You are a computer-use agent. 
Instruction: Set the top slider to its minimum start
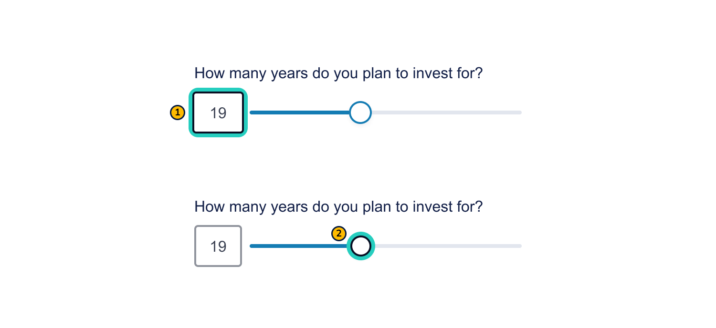(x=251, y=113)
